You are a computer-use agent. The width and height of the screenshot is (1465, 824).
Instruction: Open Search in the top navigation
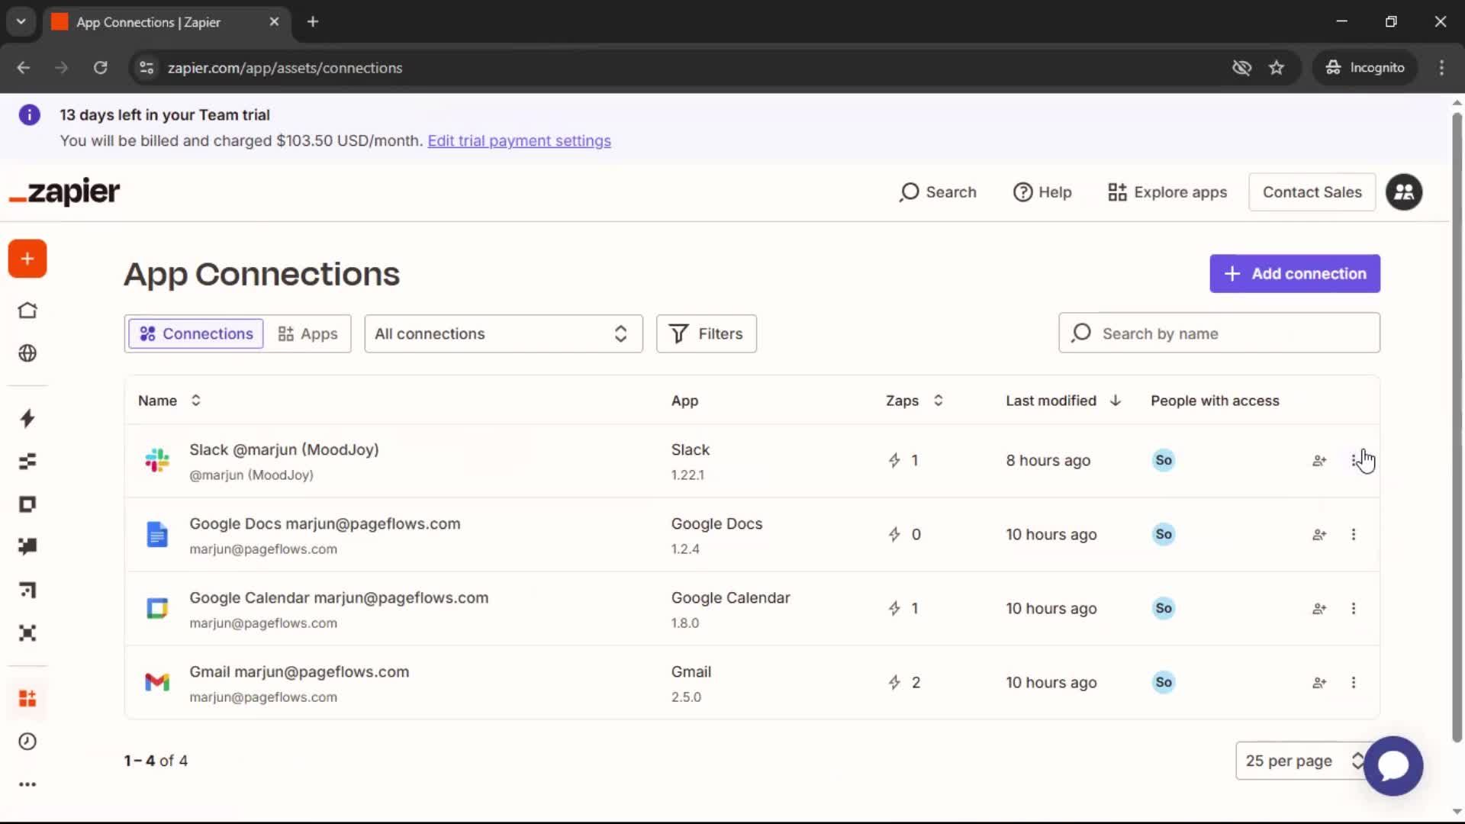pyautogui.click(x=938, y=192)
